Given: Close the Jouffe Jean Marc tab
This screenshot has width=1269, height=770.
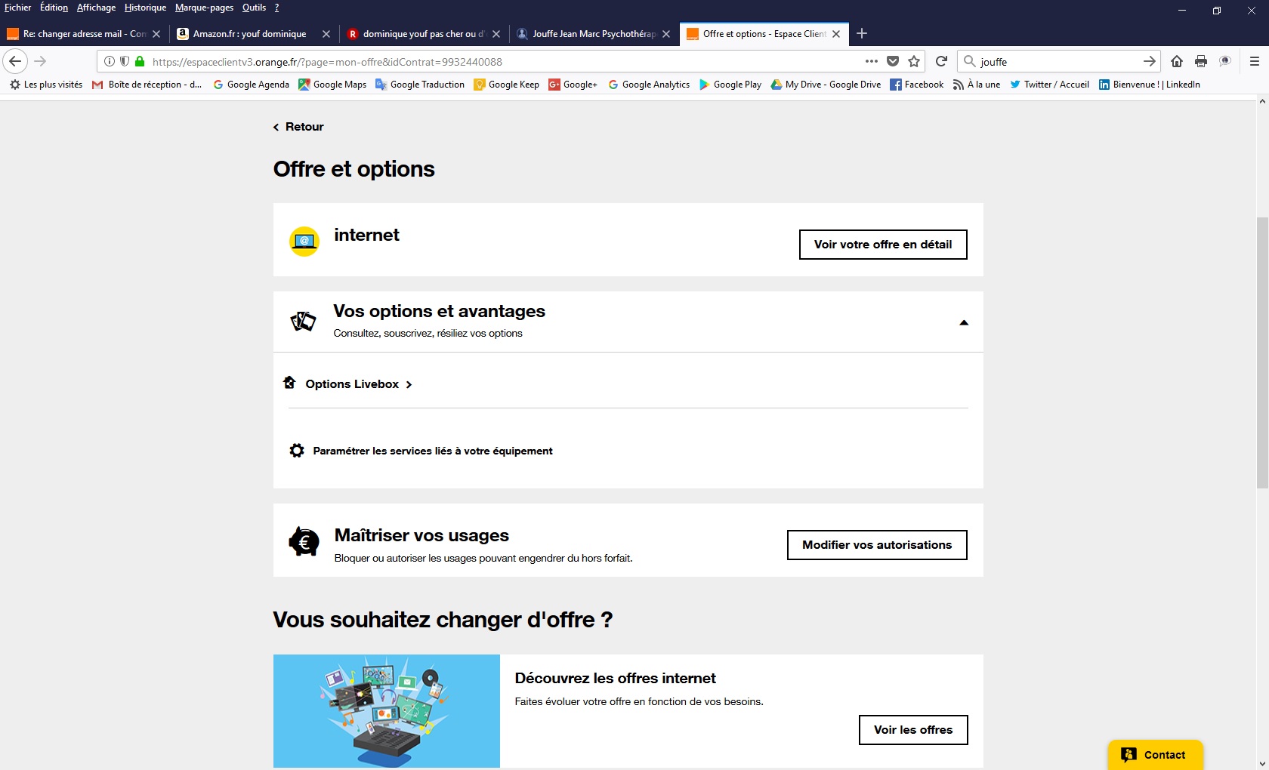Looking at the screenshot, I should [666, 34].
